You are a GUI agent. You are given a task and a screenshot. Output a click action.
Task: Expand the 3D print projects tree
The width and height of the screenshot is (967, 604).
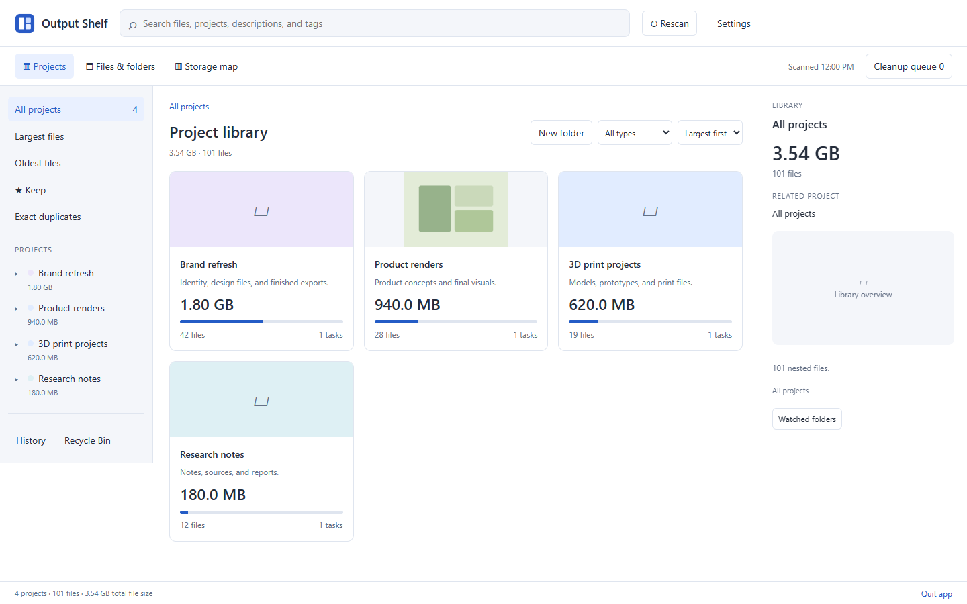click(17, 344)
